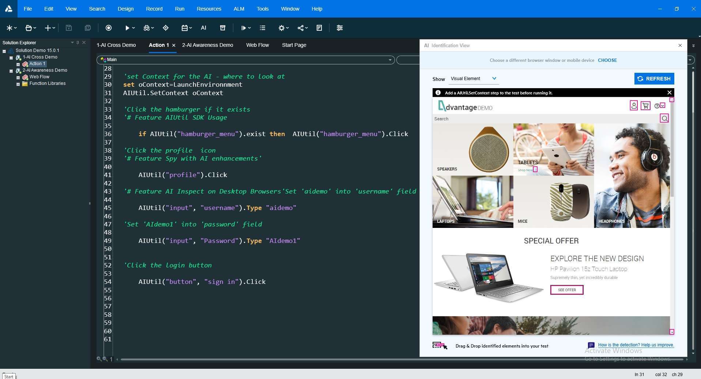Open the detection feedback help link

pyautogui.click(x=636, y=345)
